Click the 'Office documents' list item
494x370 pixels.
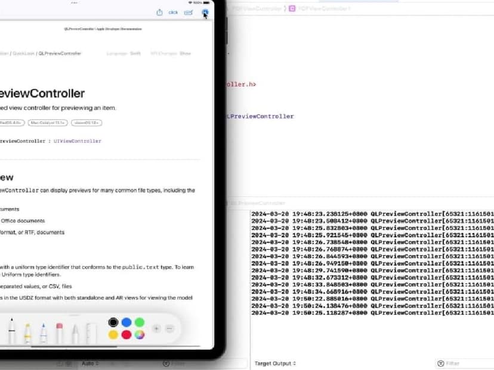[23, 221]
